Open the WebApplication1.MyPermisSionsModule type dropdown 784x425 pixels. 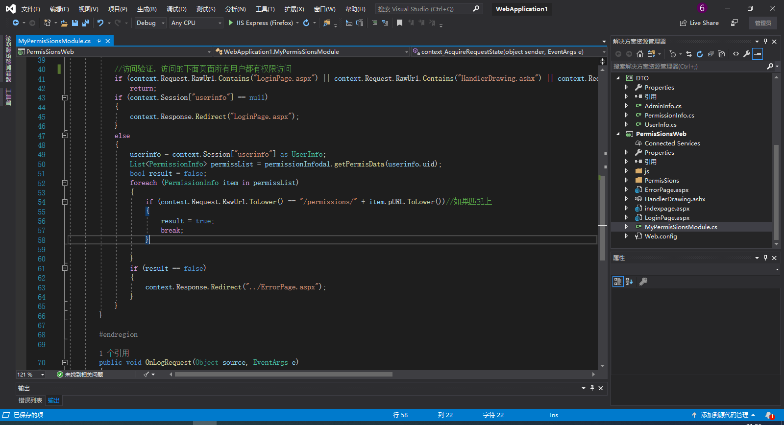coord(312,52)
